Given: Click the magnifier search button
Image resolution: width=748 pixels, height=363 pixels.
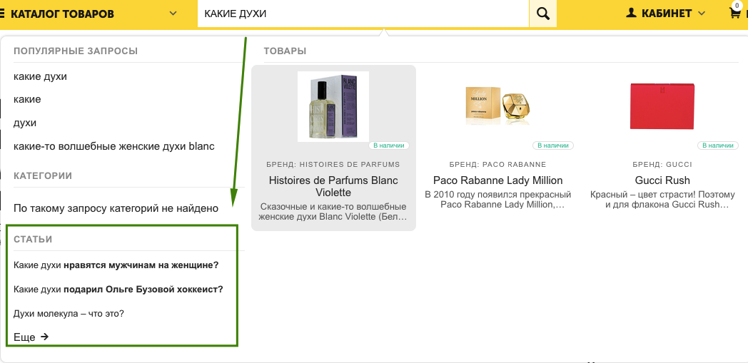Looking at the screenshot, I should coord(543,14).
